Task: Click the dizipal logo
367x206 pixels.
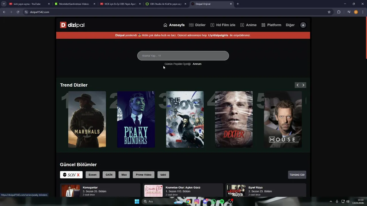Action: pyautogui.click(x=72, y=25)
